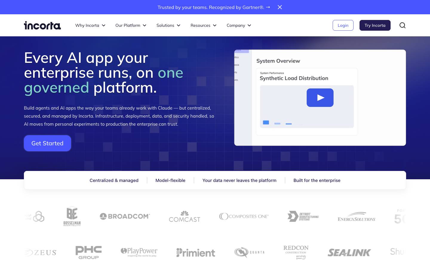Click the Comcast logo

[x=185, y=216]
